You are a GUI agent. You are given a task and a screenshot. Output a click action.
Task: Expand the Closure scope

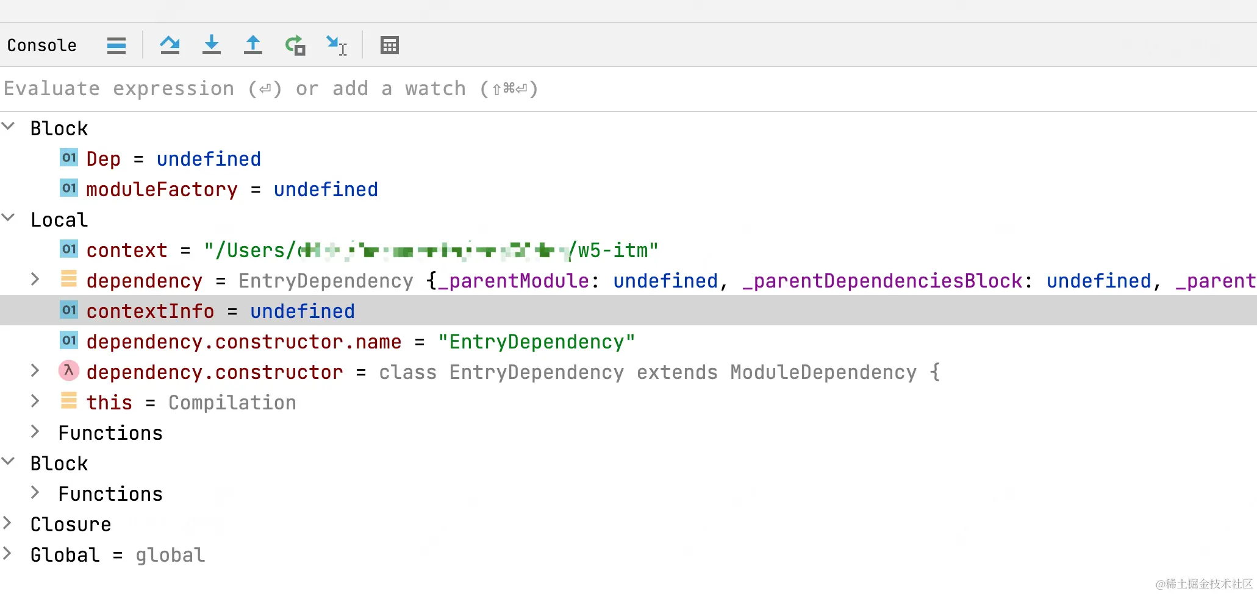coord(8,523)
